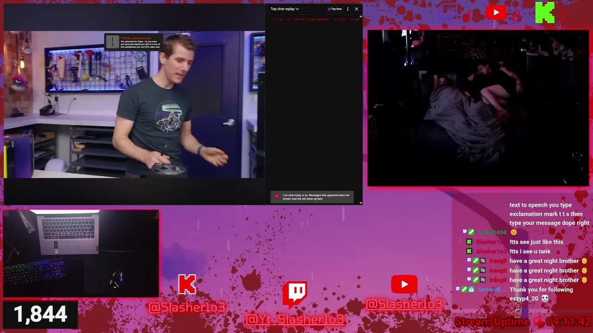The height and width of the screenshot is (333, 593).
Task: Click the YouTube logo in the bottom banner
Action: pyautogui.click(x=404, y=284)
